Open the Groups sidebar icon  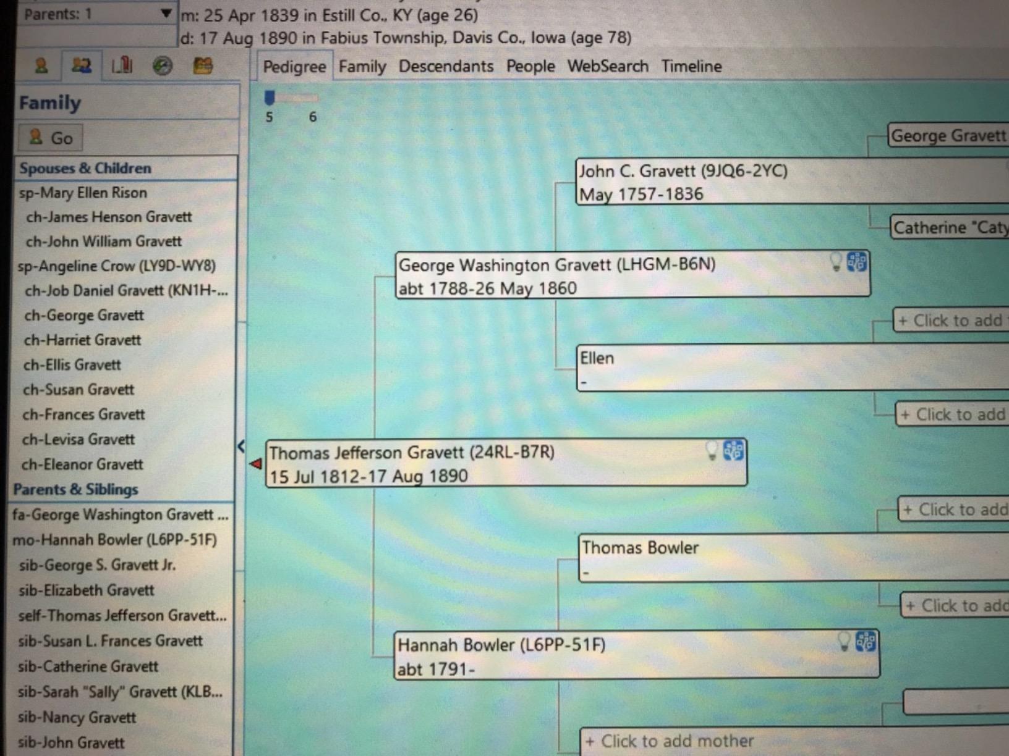click(203, 65)
